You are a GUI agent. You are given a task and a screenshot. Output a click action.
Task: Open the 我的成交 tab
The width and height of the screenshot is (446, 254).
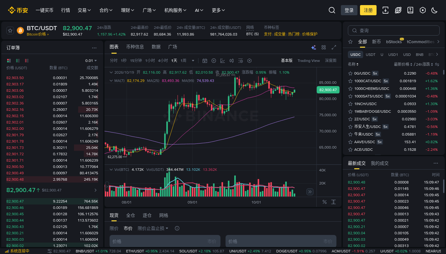point(380,163)
